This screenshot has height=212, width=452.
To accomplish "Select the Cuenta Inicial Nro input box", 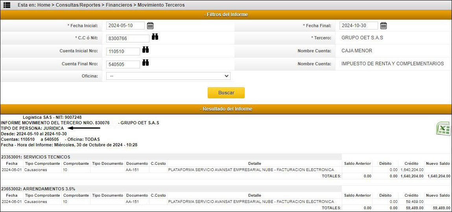I will pyautogui.click(x=123, y=51).
